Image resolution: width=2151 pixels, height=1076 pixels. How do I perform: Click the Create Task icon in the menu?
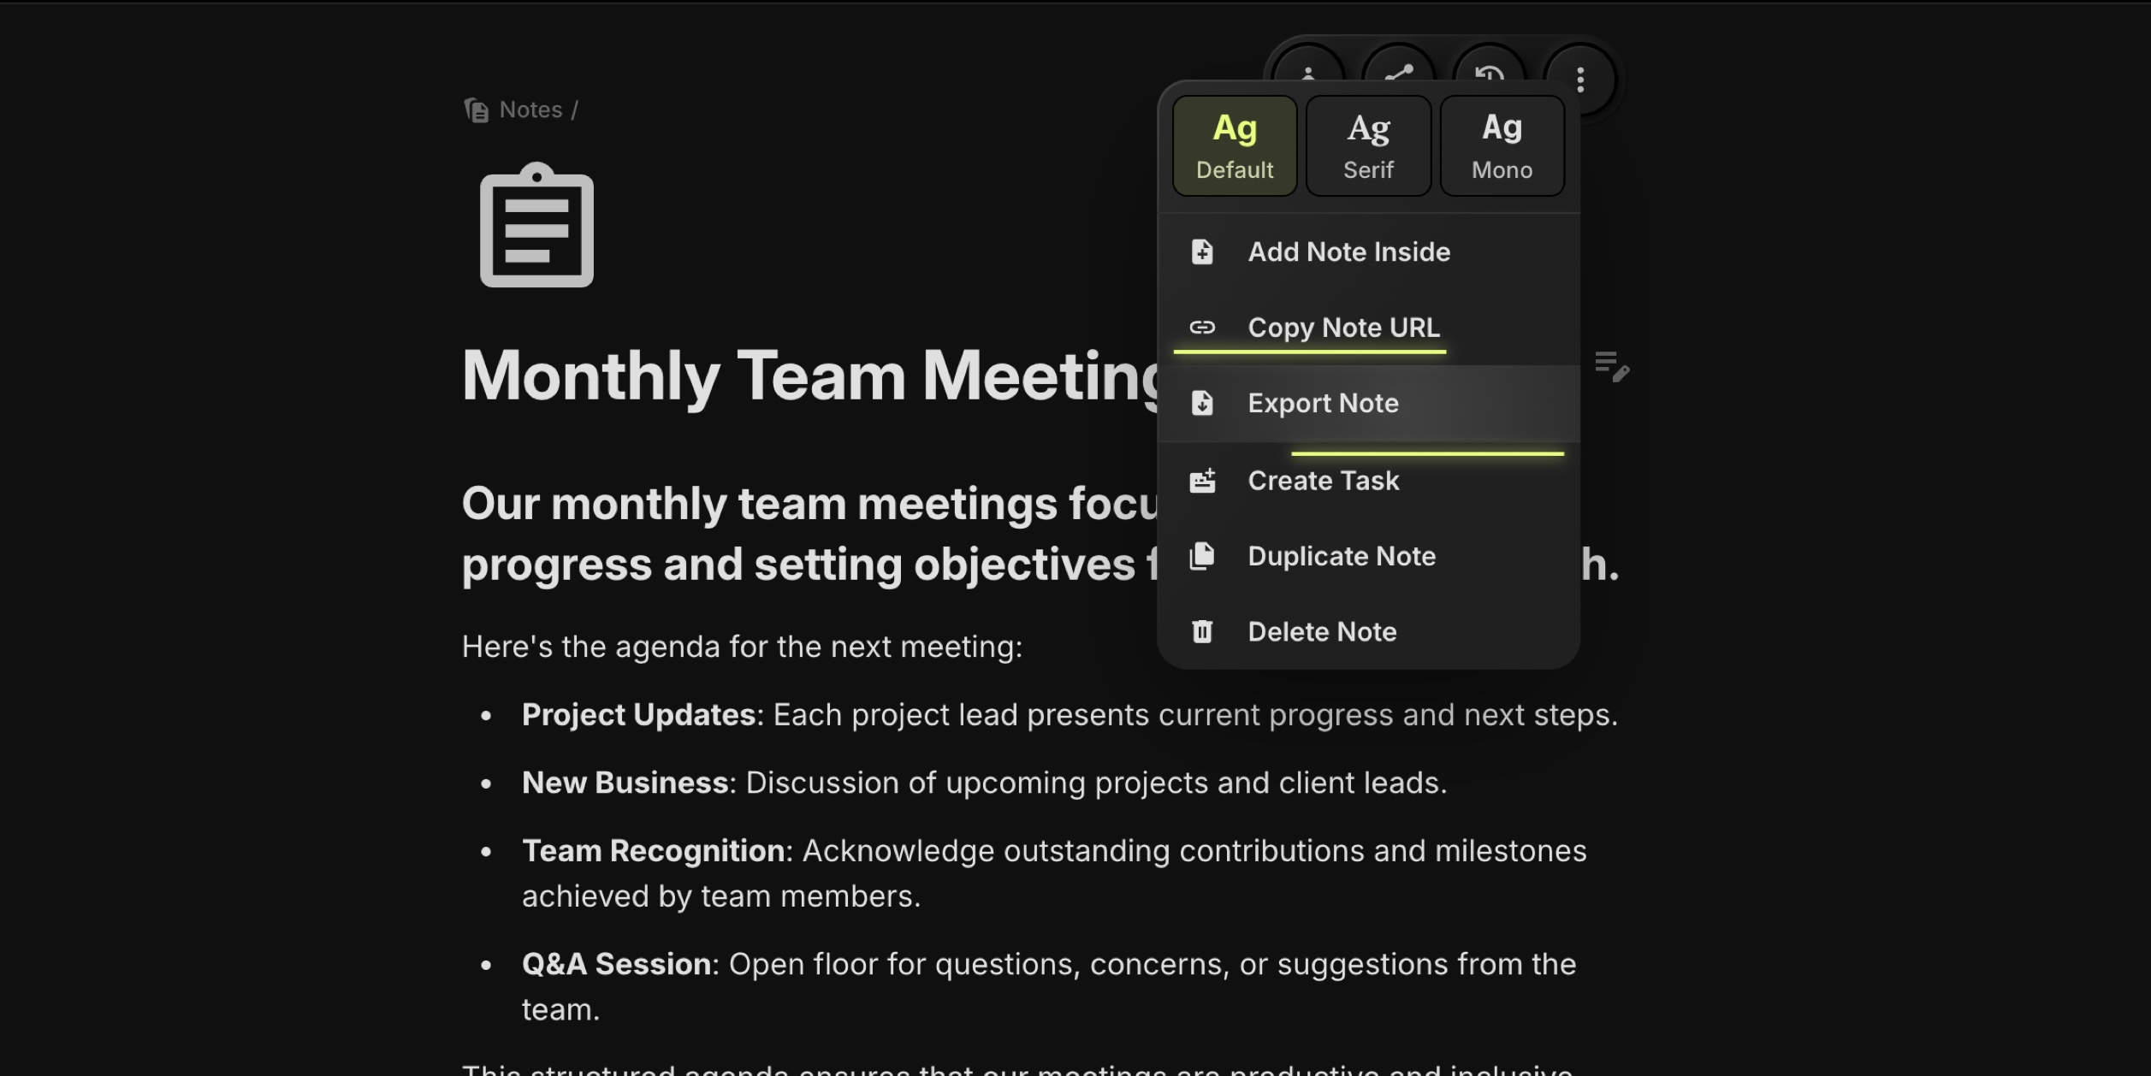pos(1202,480)
